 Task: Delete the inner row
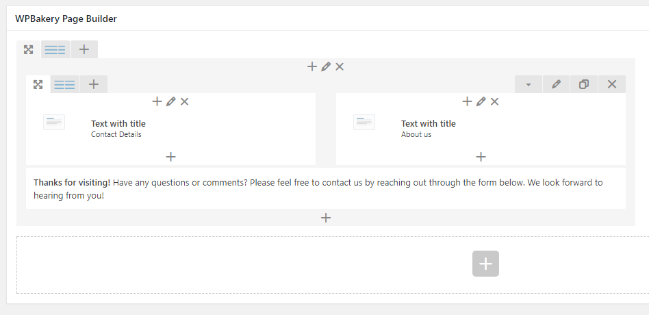coord(612,84)
